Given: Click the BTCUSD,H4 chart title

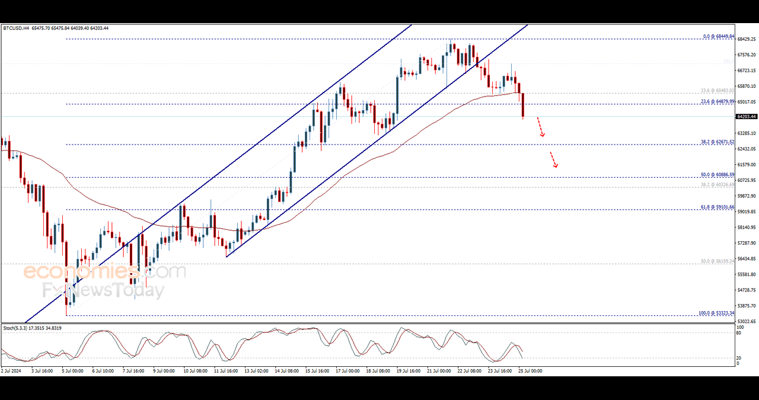Looking at the screenshot, I should pos(17,28).
